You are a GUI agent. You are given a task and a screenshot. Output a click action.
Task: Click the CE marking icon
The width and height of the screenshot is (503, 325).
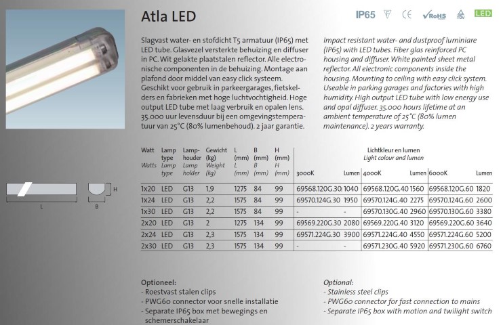pos(407,14)
